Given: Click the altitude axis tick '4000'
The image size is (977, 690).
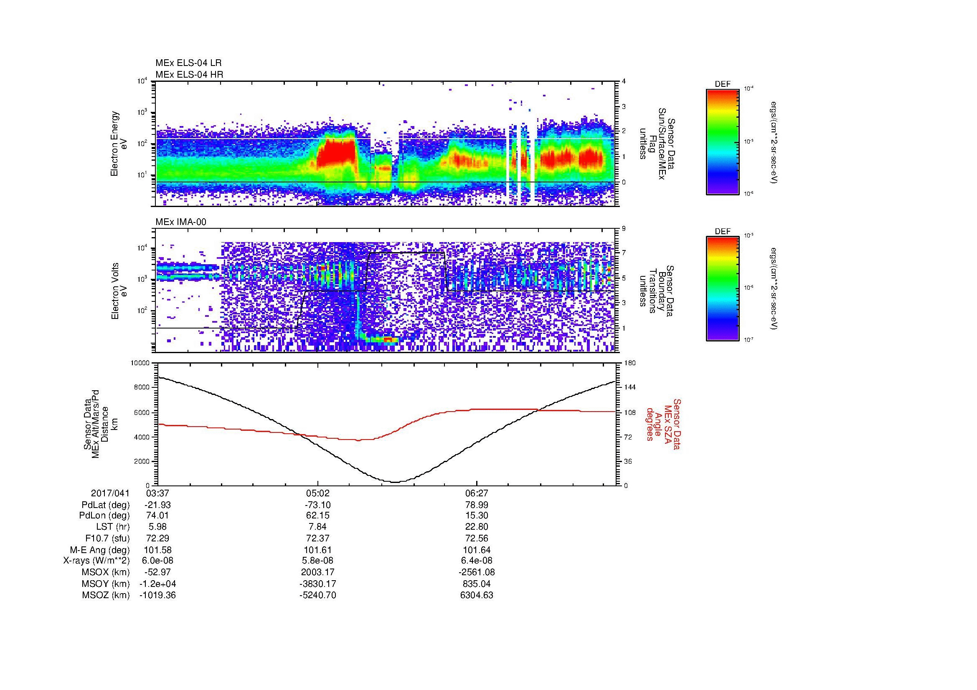Looking at the screenshot, I should tap(142, 437).
